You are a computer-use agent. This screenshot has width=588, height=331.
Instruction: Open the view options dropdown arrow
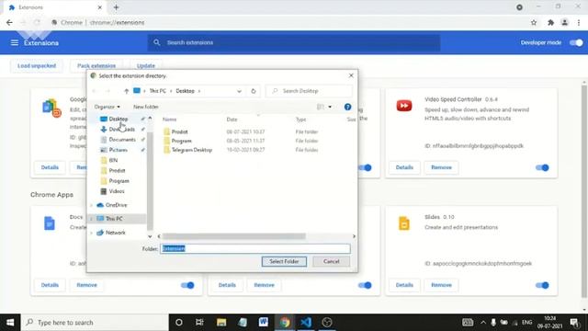pos(330,107)
